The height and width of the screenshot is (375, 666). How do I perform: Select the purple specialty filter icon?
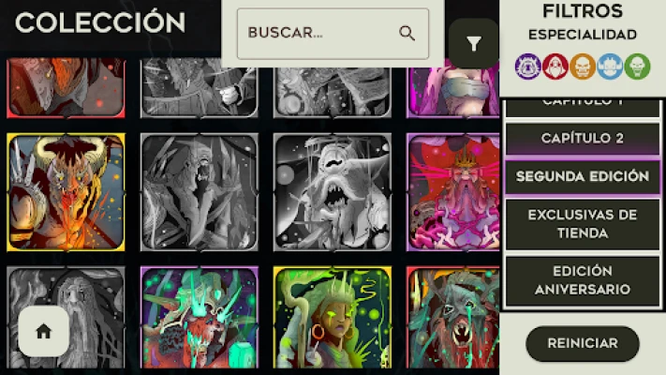[527, 67]
